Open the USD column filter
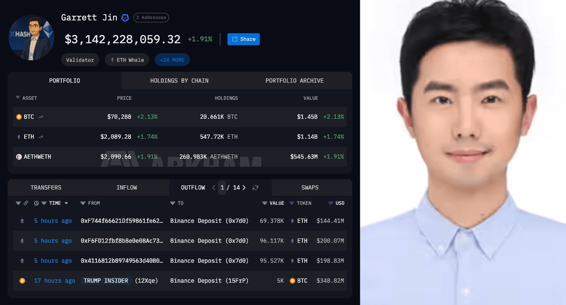The height and width of the screenshot is (305, 566). point(330,203)
